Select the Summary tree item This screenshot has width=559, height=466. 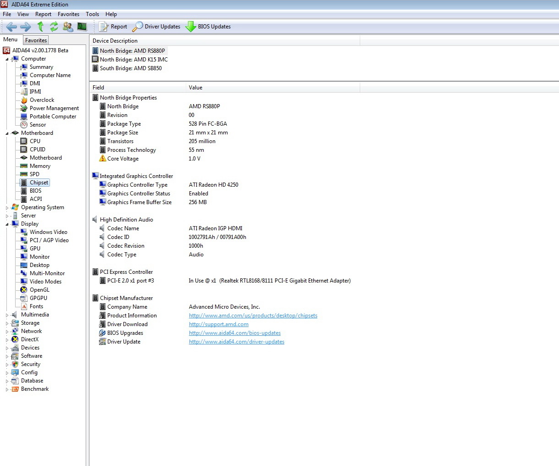click(41, 67)
